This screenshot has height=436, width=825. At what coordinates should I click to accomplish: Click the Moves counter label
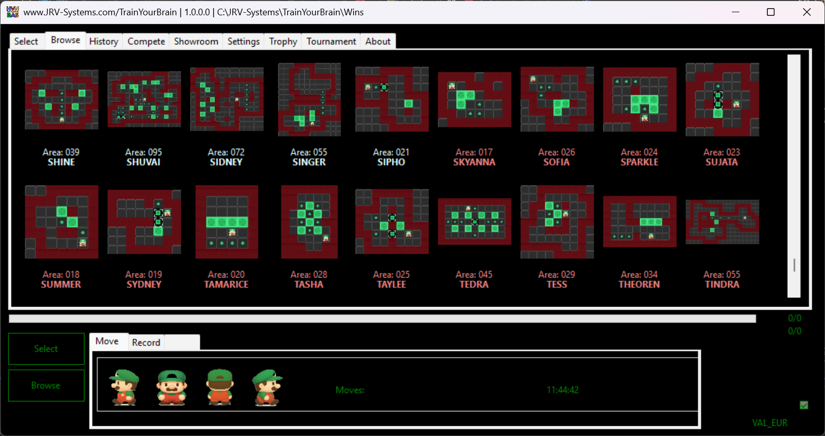coord(350,390)
